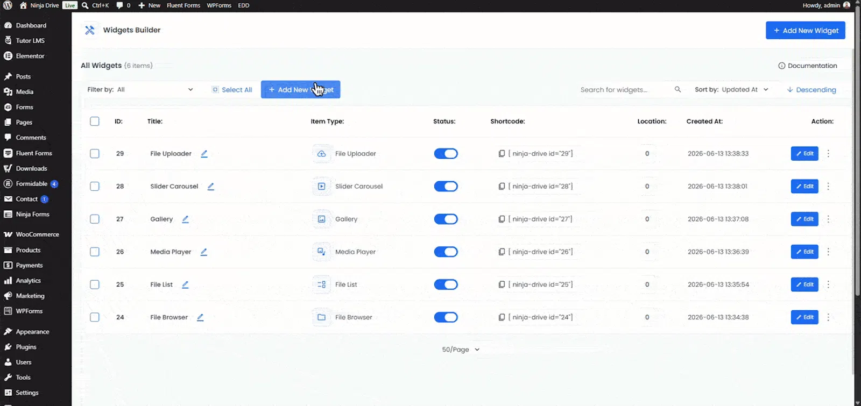Toggle File Uploader status switch off

click(x=446, y=154)
